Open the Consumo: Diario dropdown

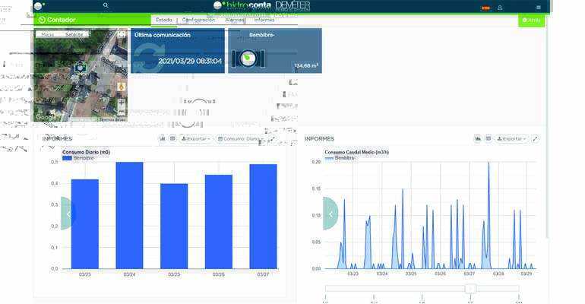tap(241, 139)
